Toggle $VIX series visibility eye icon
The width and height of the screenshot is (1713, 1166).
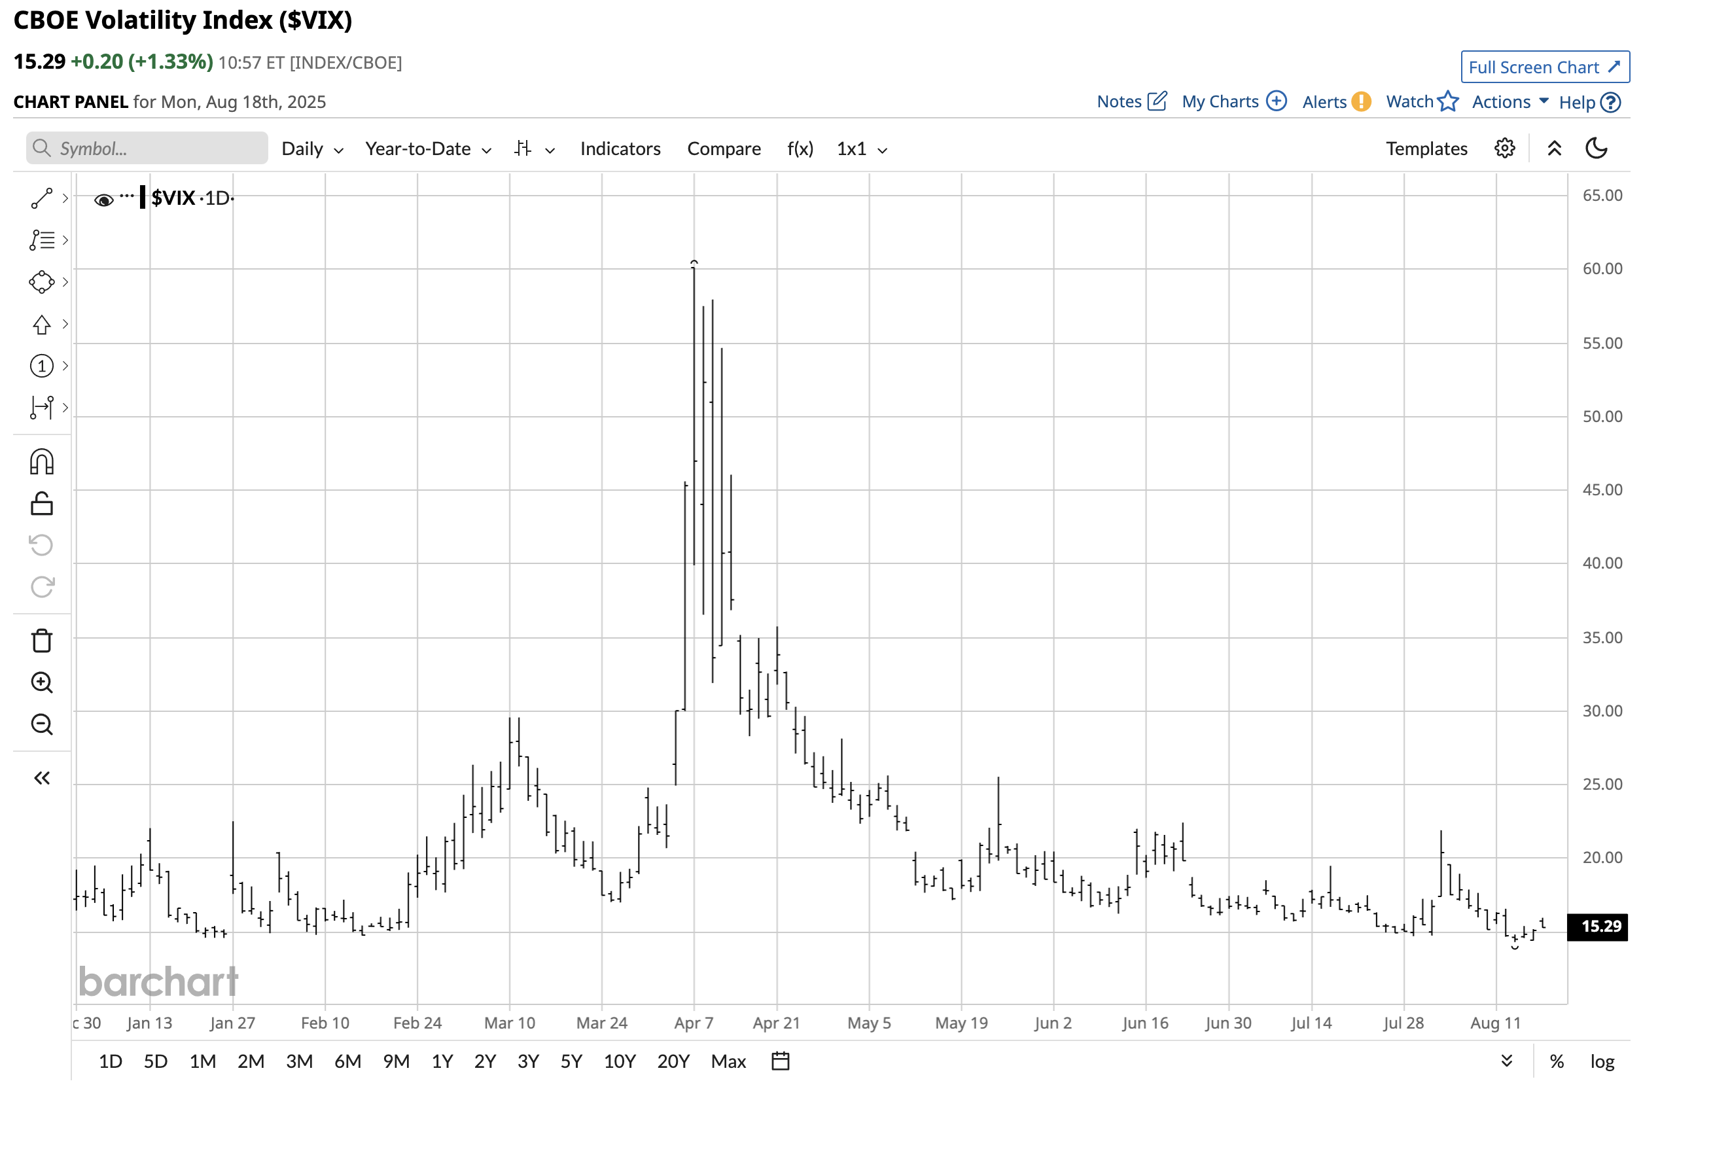(104, 200)
